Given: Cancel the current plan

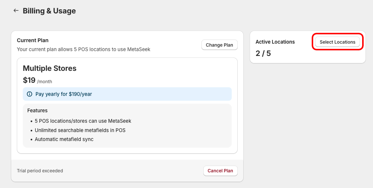Looking at the screenshot, I should (220, 171).
